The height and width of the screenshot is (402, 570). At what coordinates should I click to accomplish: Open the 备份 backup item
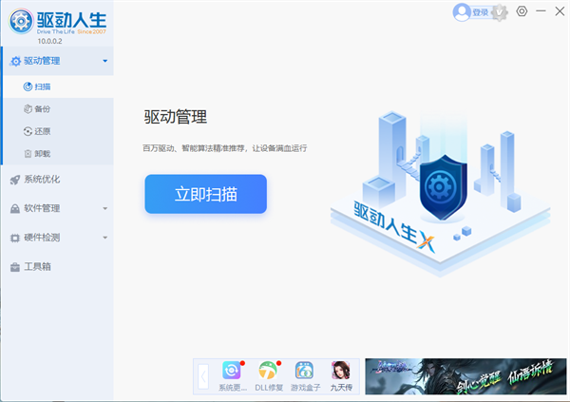[x=58, y=108]
